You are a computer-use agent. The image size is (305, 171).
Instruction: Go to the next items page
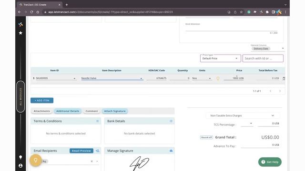click(280, 91)
